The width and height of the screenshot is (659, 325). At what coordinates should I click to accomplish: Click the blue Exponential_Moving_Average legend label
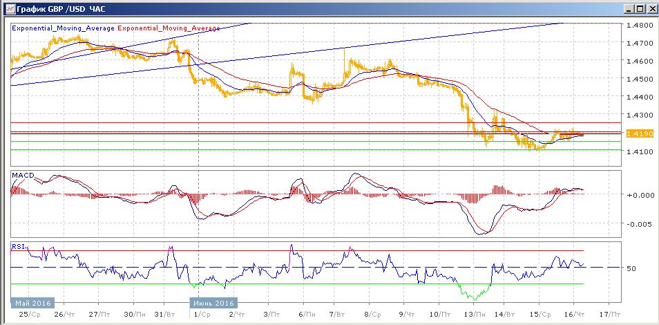pyautogui.click(x=63, y=28)
